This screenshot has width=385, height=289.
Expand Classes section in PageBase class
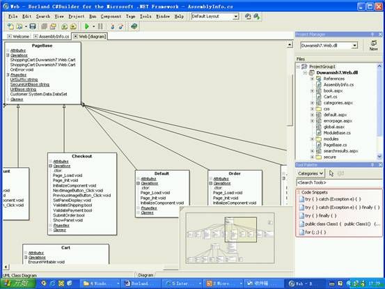[8, 100]
